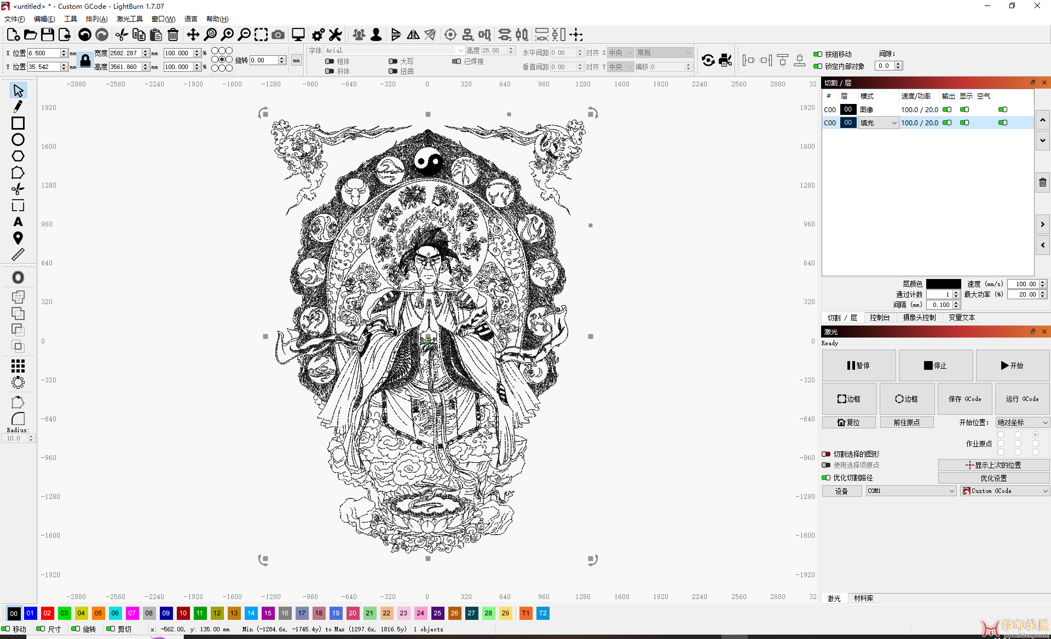Open the 帮助(H) menu
Viewport: 1051px width, 639px height.
point(217,19)
